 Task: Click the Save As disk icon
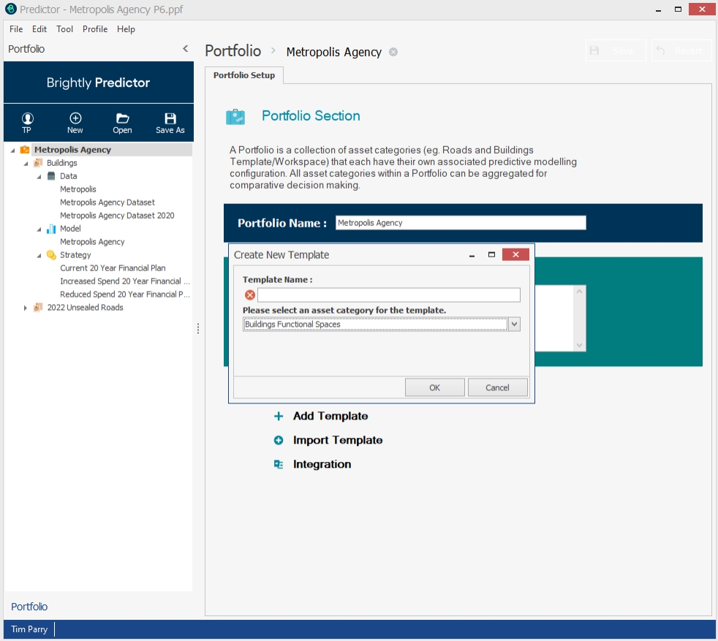point(170,118)
